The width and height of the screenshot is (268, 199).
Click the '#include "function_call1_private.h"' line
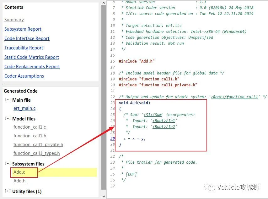158,85
